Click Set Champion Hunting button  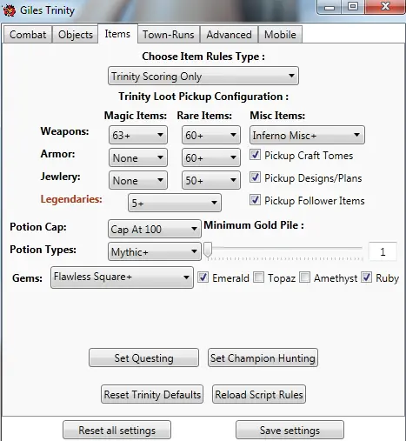pos(263,357)
